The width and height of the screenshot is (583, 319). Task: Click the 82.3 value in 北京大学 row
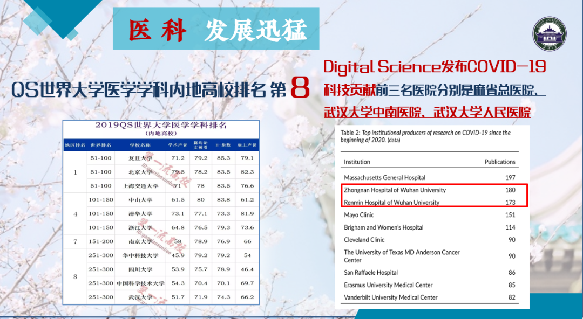pyautogui.click(x=247, y=172)
